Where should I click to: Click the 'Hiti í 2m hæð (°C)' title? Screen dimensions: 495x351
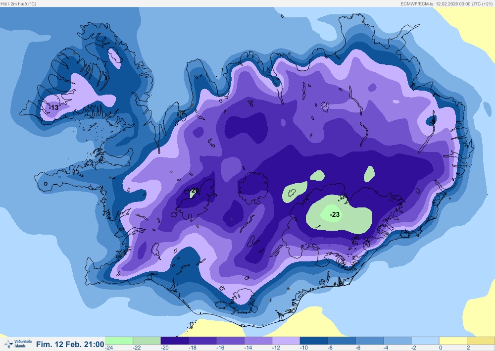[18, 4]
